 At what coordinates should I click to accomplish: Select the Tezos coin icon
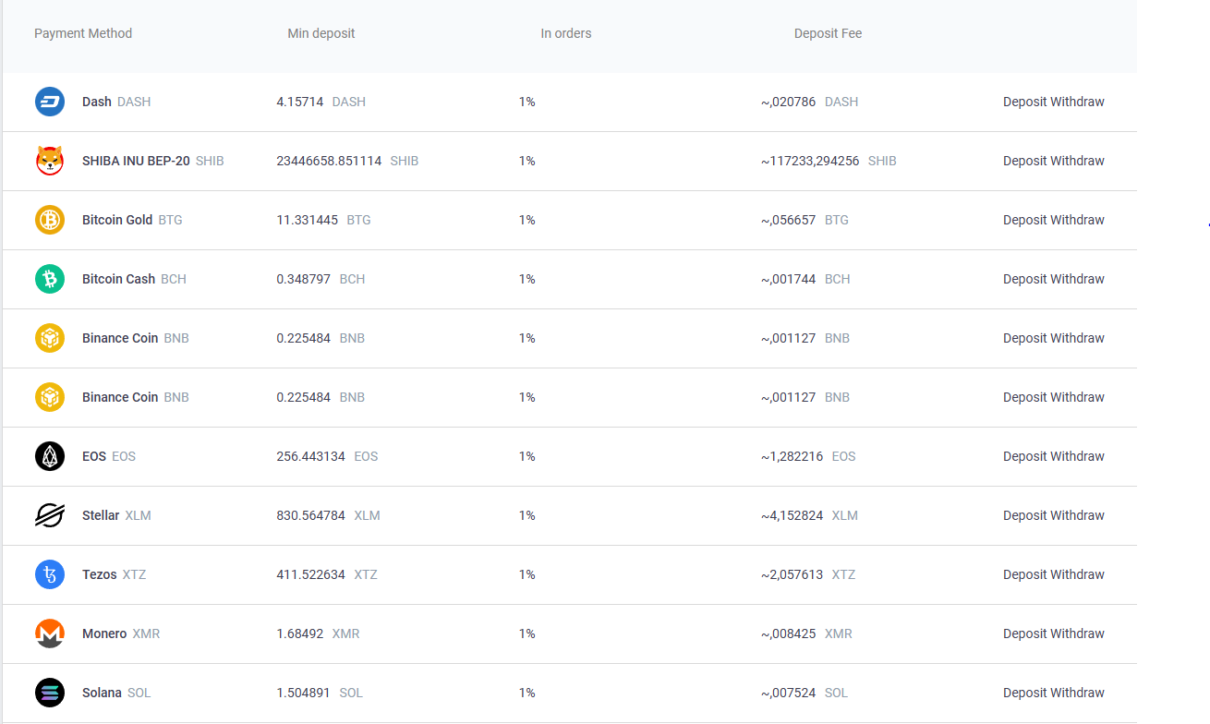tap(50, 574)
